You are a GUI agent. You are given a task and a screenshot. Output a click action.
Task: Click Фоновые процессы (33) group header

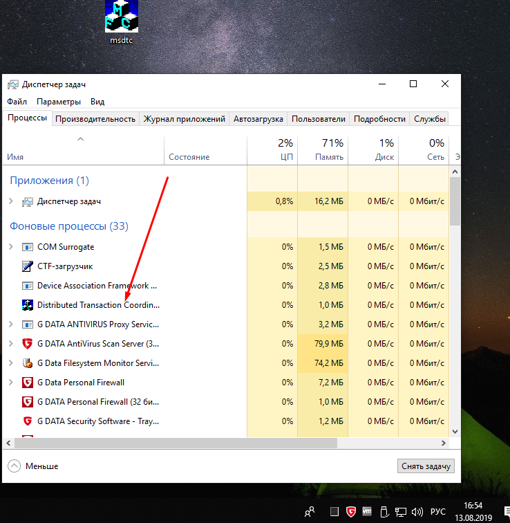[69, 226]
